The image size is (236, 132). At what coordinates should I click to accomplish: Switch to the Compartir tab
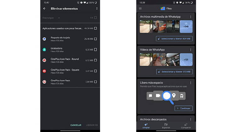click(x=186, y=126)
